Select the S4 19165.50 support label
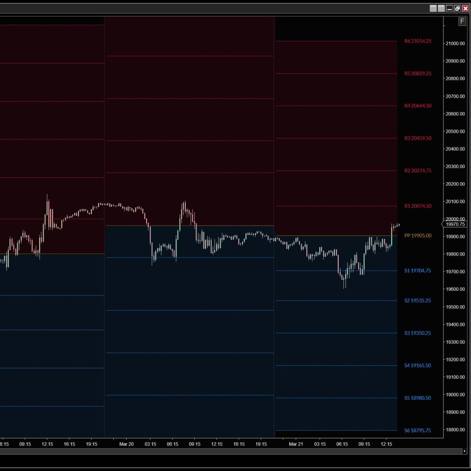The image size is (471, 471). pos(417,365)
